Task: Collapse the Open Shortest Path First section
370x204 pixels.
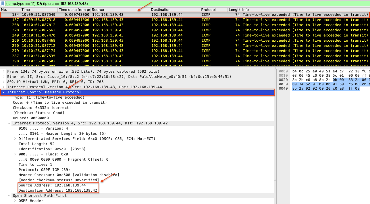Action: [x=9, y=196]
